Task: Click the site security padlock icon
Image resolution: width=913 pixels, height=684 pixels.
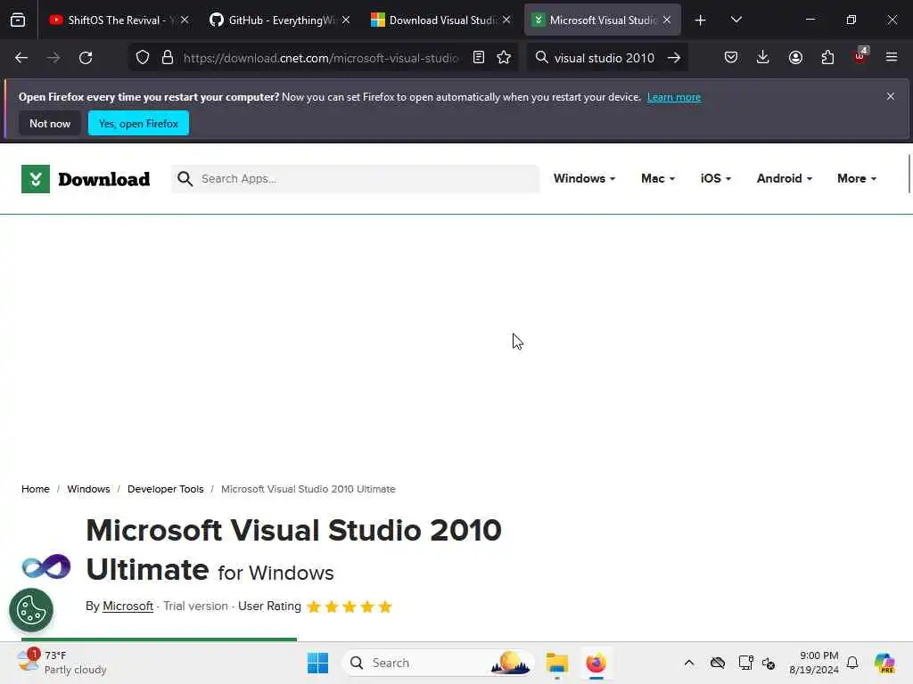Action: click(168, 58)
